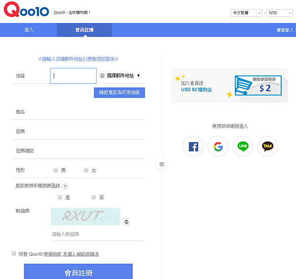
Task: Open the NTD currency dropdown
Action: point(280,13)
